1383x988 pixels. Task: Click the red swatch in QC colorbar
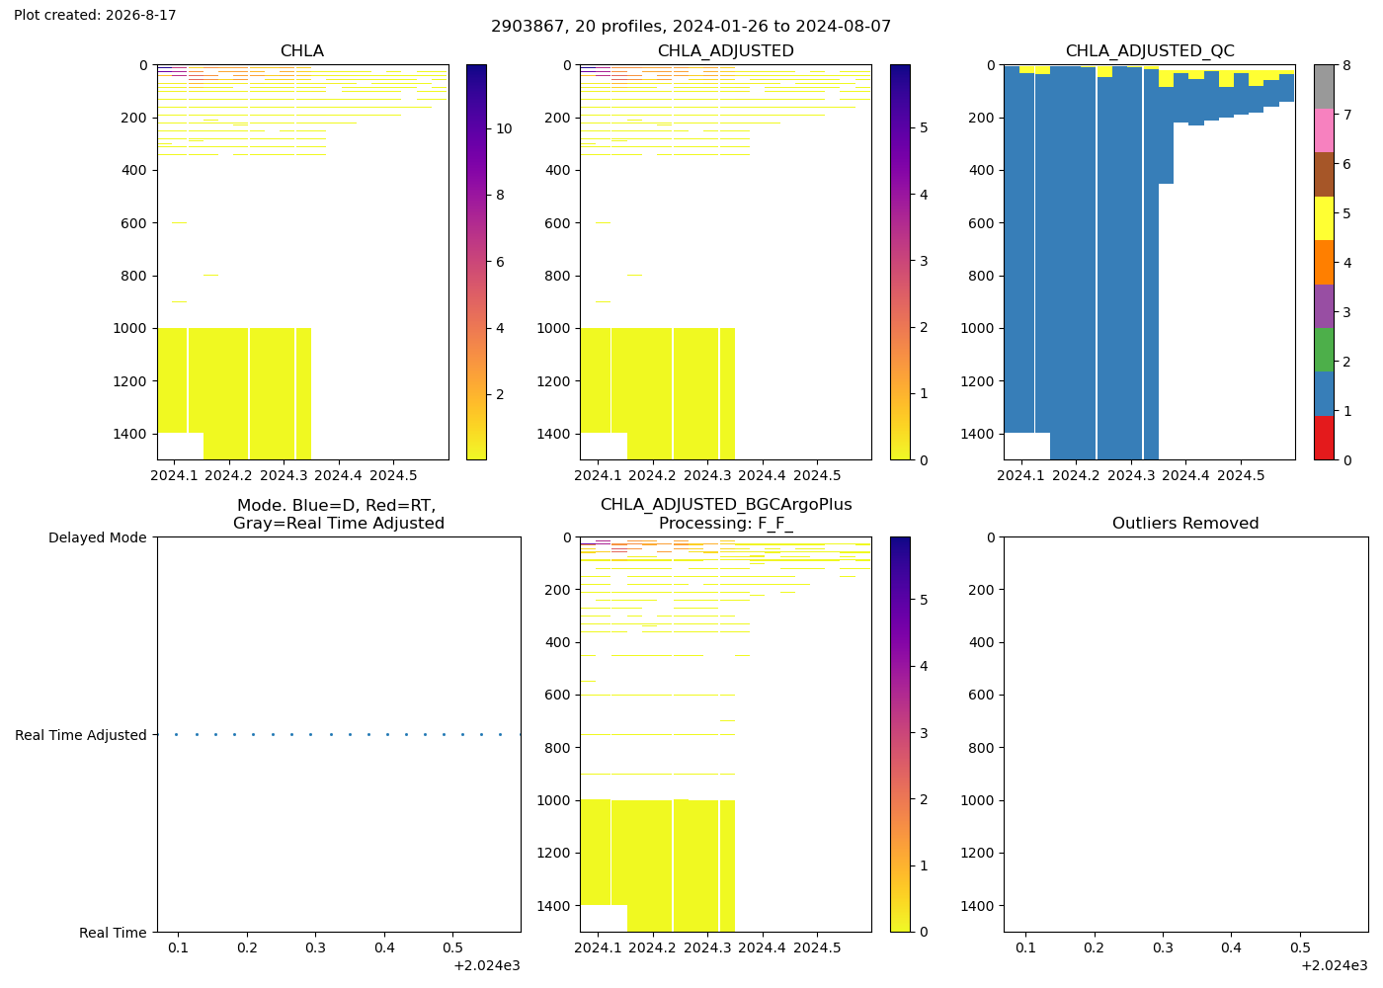click(1324, 438)
